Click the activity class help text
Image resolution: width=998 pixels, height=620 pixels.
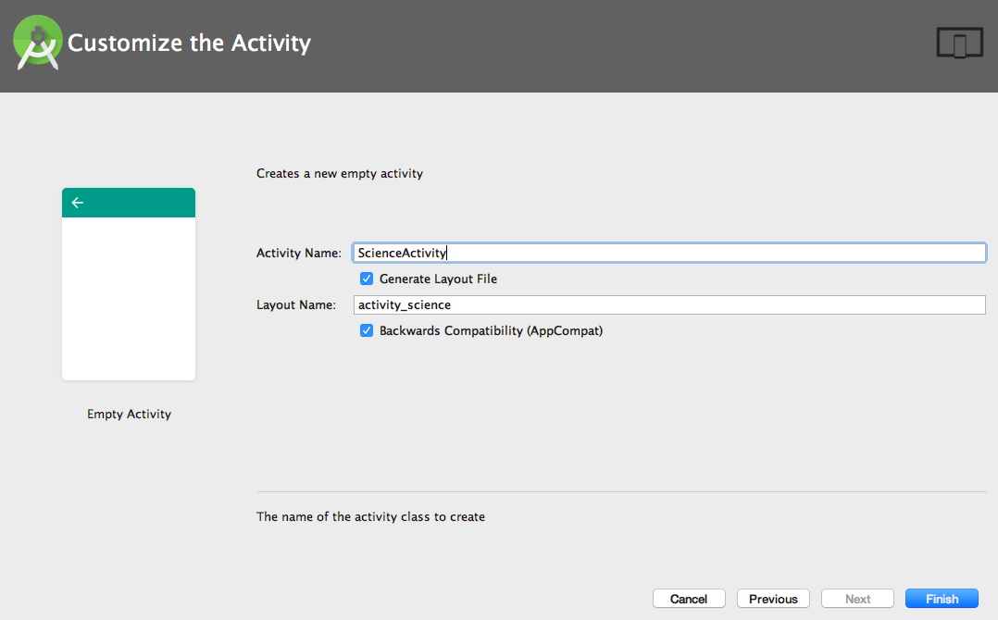tap(370, 517)
